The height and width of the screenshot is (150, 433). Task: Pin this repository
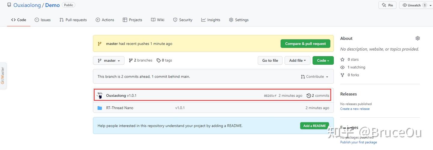[387, 5]
